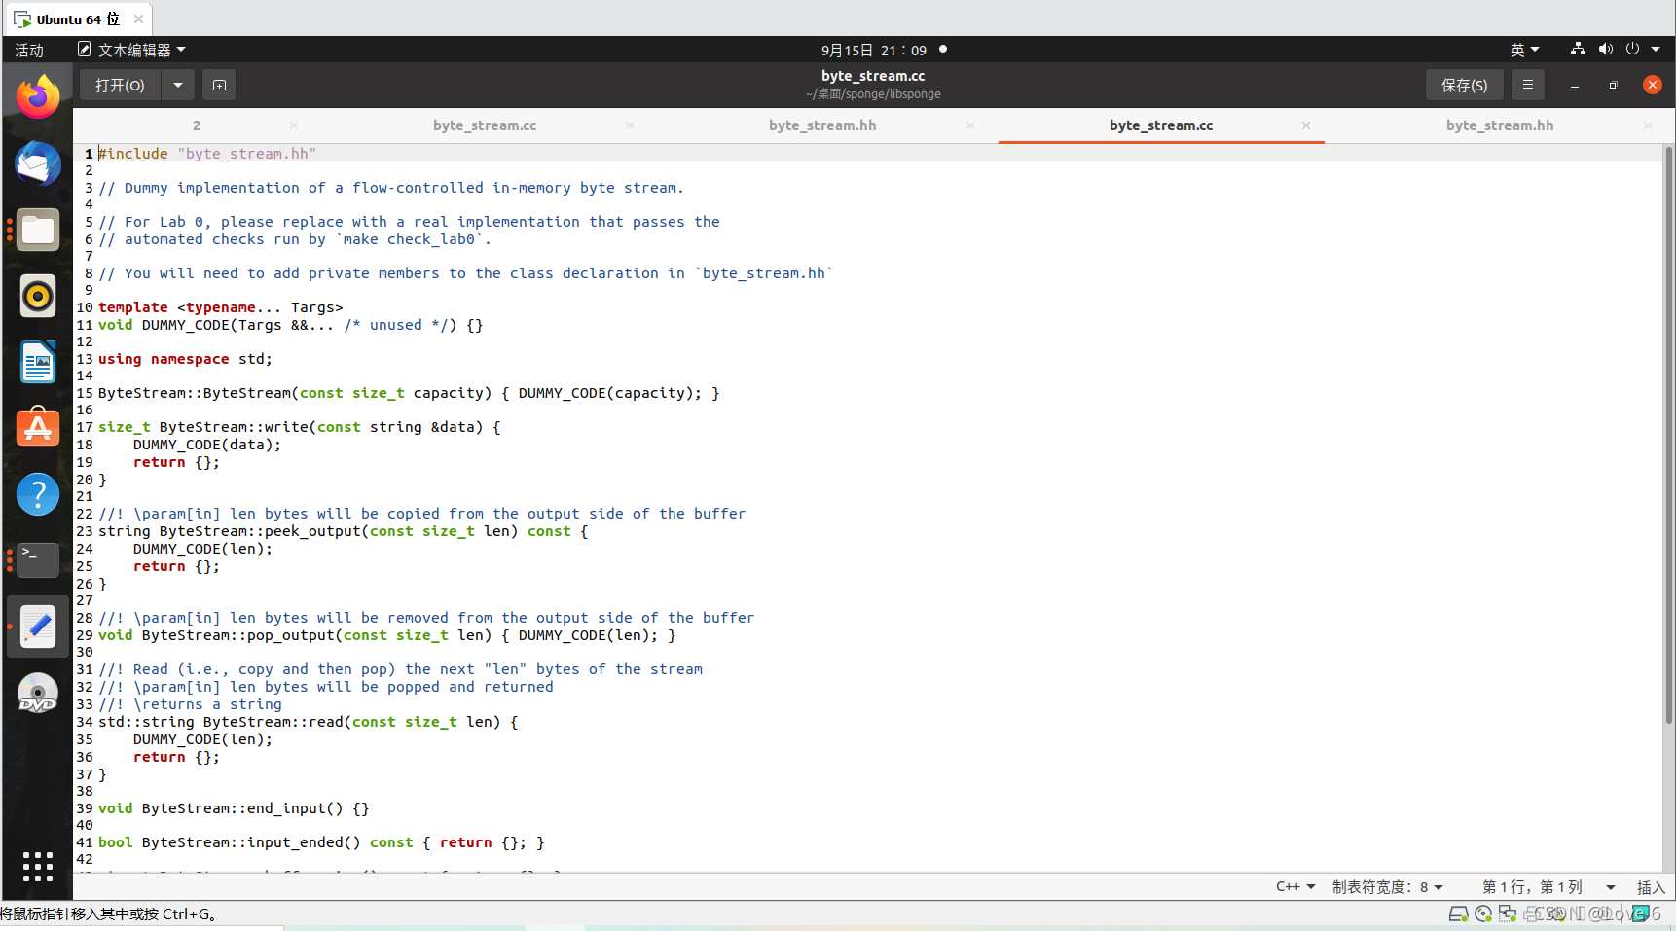Click the editor vertical scrollbar
Image resolution: width=1676 pixels, height=931 pixels.
coord(1668,434)
